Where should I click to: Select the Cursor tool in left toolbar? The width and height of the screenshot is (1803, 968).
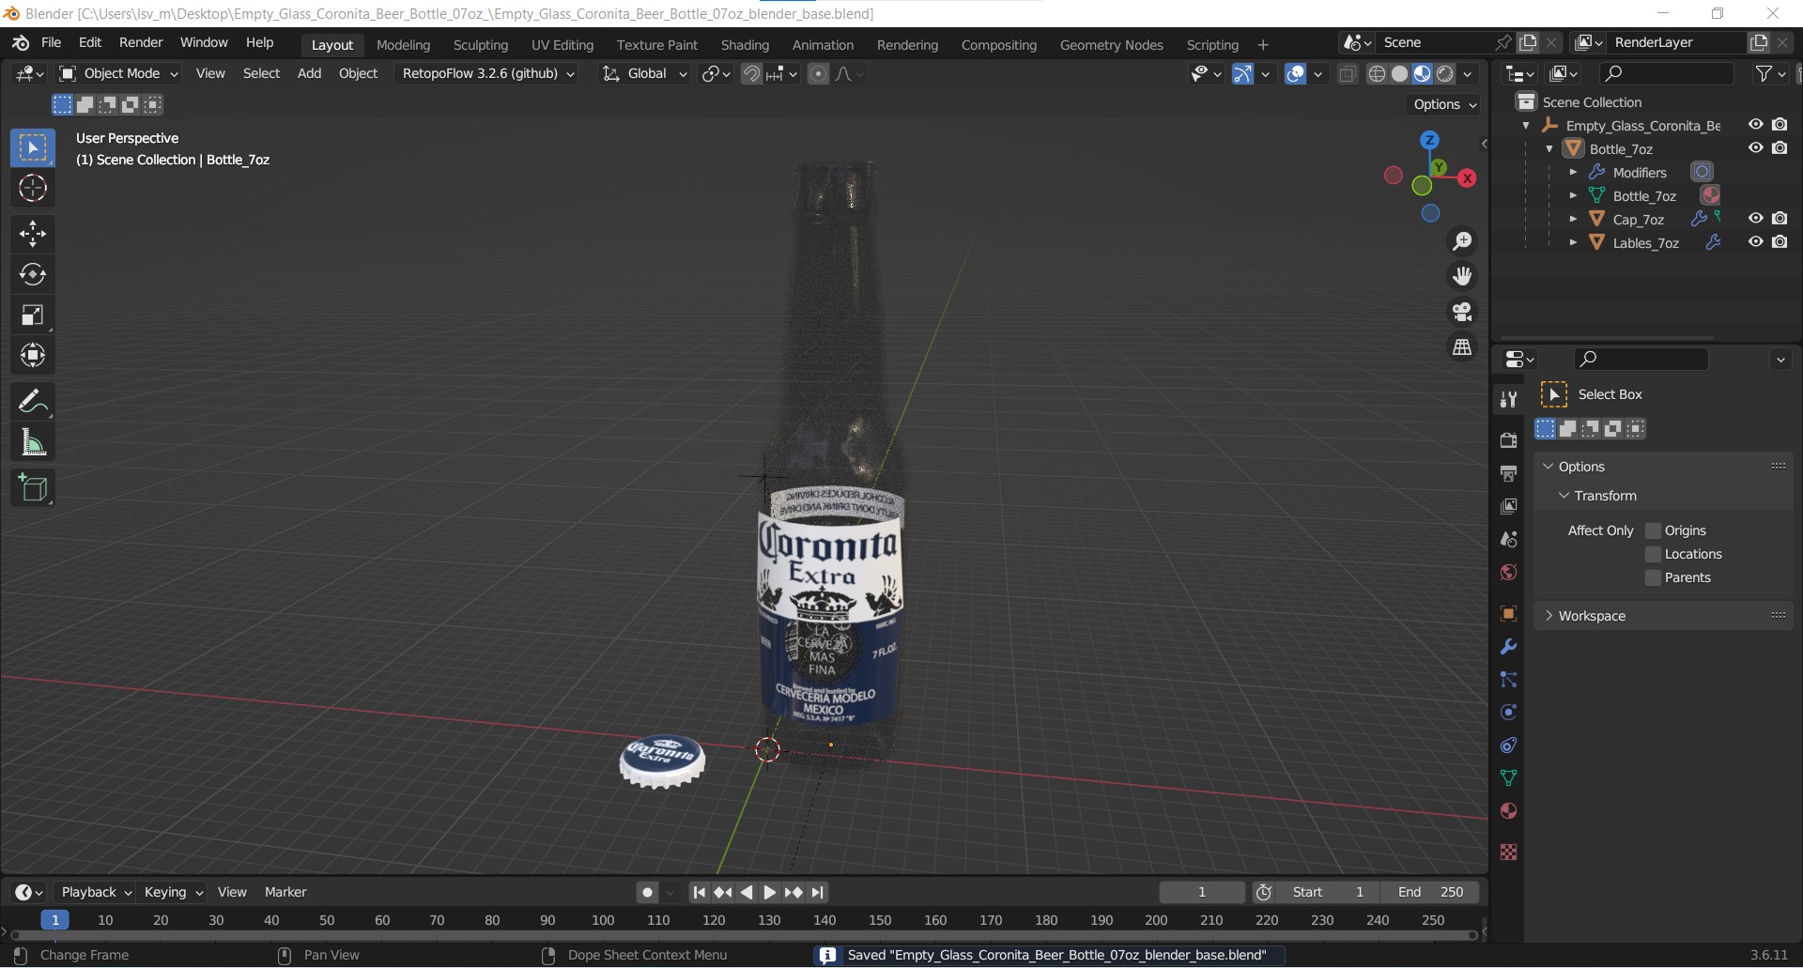coord(33,189)
